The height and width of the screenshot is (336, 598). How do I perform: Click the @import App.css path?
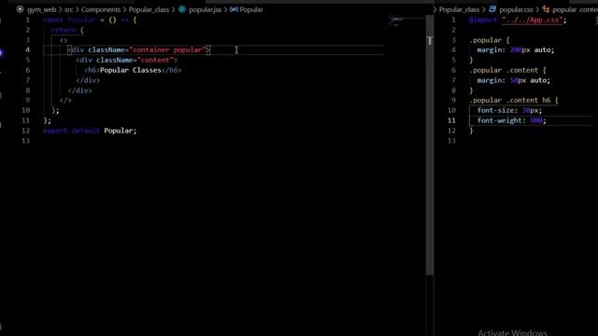click(532, 20)
